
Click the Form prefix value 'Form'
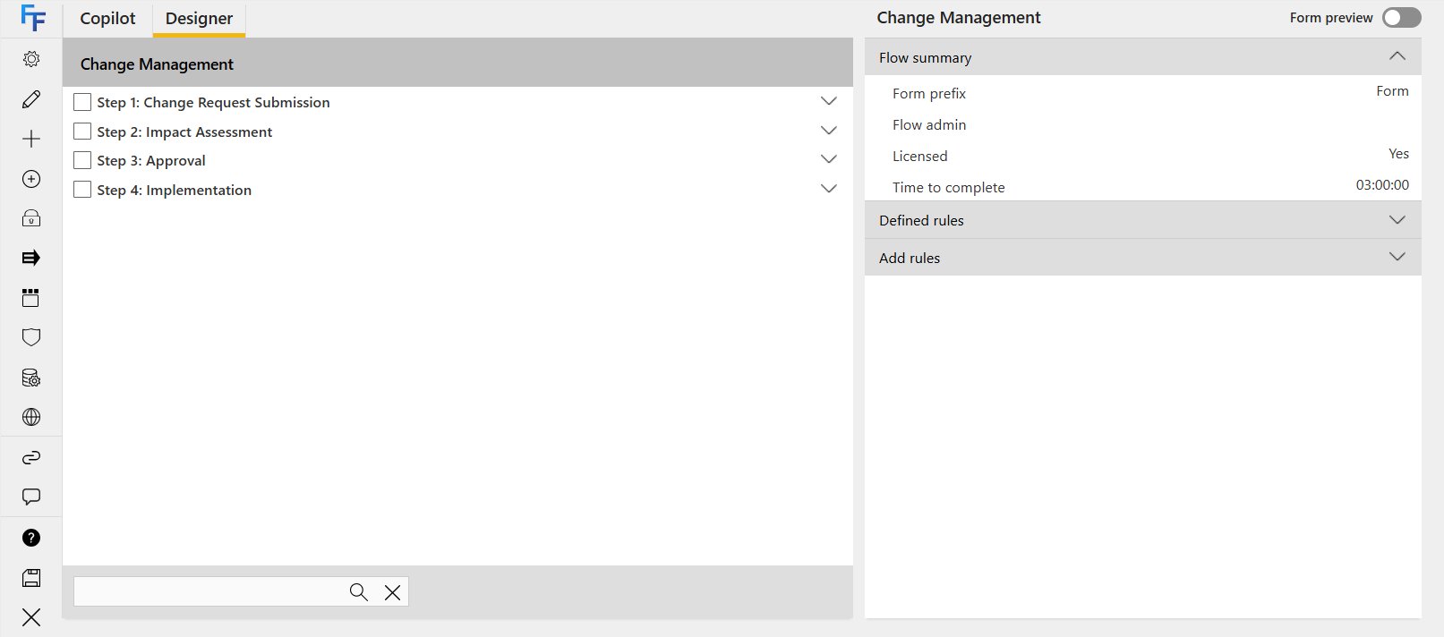[1392, 91]
